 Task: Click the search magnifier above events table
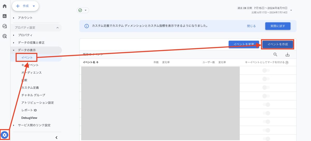(x=275, y=54)
